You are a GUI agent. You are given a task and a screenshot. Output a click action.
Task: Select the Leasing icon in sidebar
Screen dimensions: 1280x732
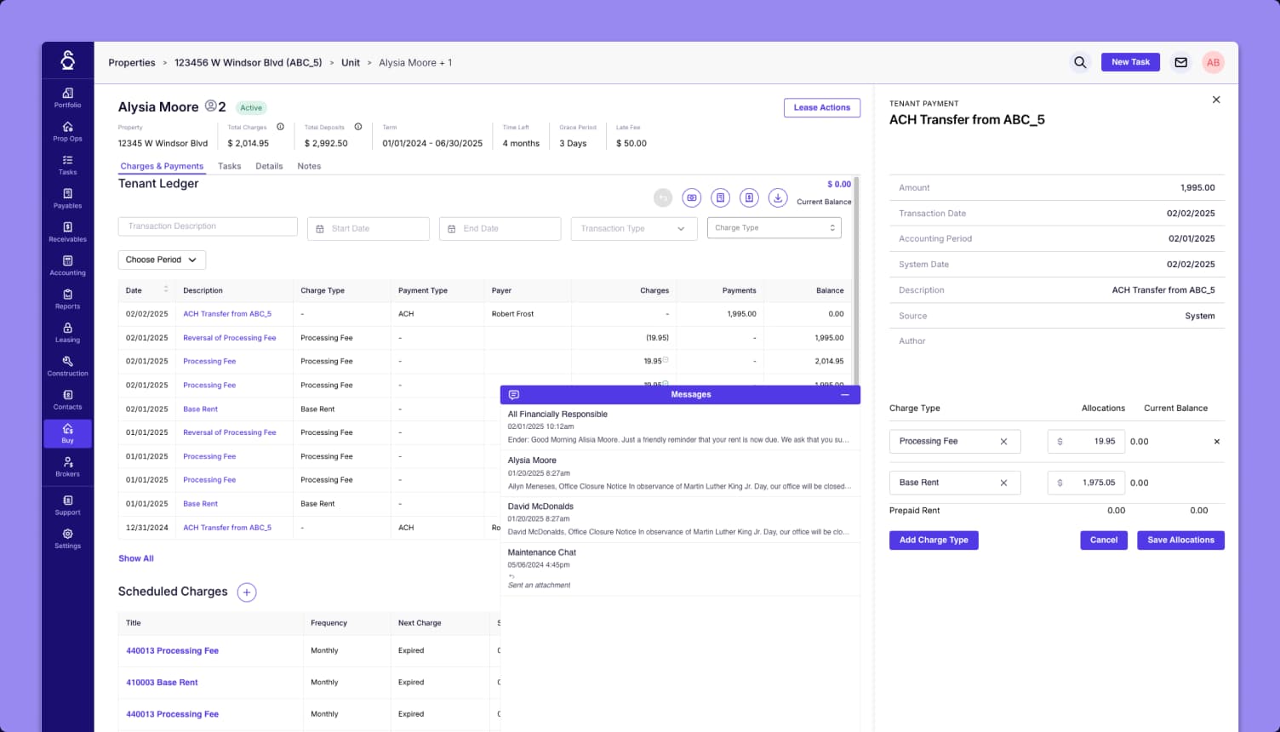click(67, 334)
